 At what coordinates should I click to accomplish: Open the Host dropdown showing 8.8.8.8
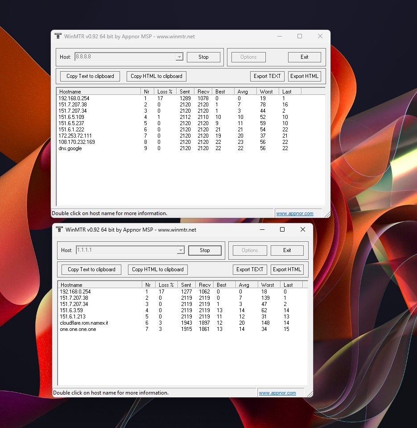pyautogui.click(x=179, y=57)
